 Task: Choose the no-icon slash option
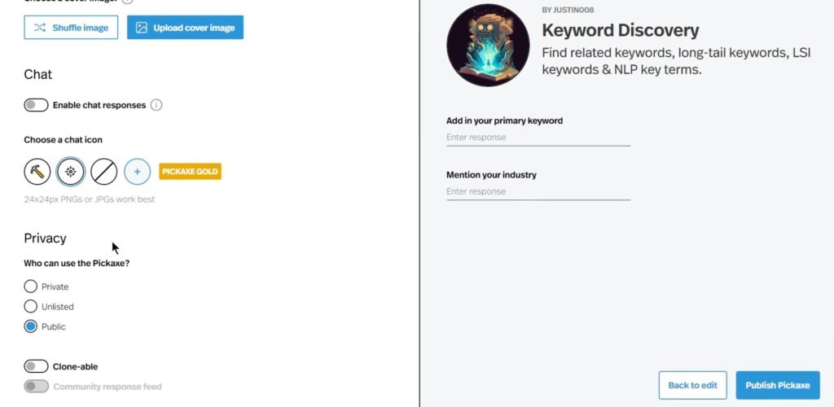tap(103, 172)
